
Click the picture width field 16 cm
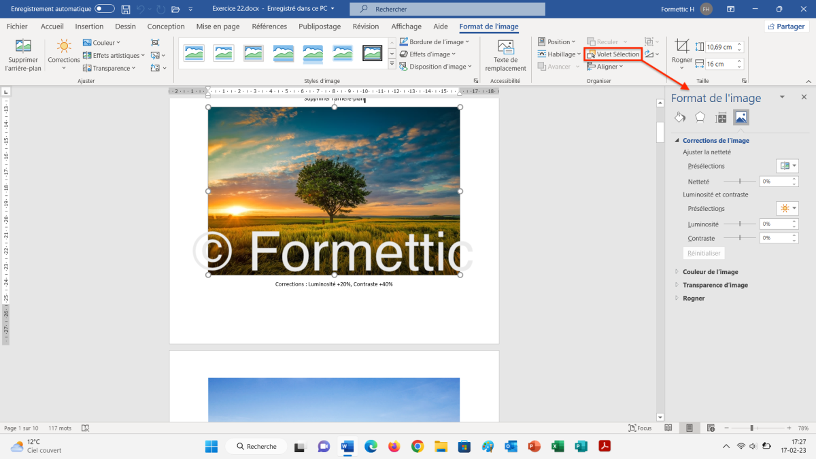[725, 64]
